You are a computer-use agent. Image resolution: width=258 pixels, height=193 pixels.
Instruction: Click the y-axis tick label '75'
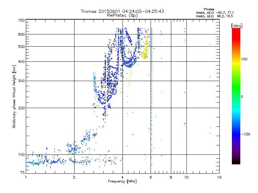(x=23, y=172)
